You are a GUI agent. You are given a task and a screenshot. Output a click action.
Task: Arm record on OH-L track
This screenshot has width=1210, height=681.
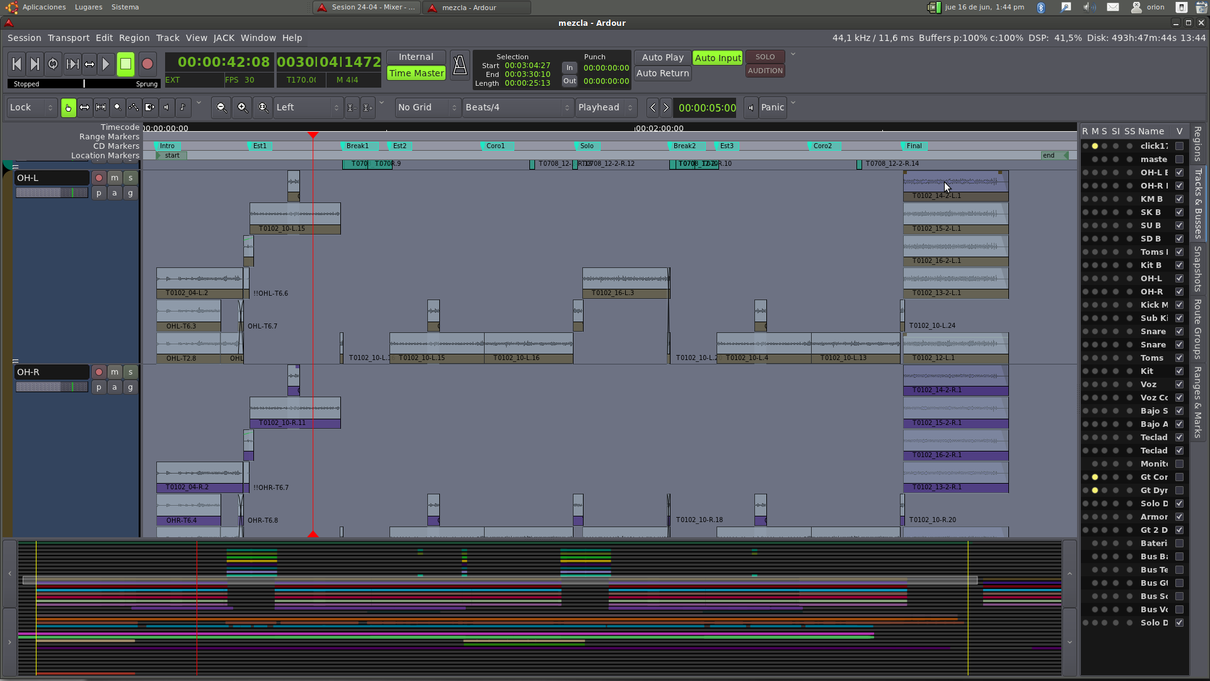pyautogui.click(x=99, y=178)
